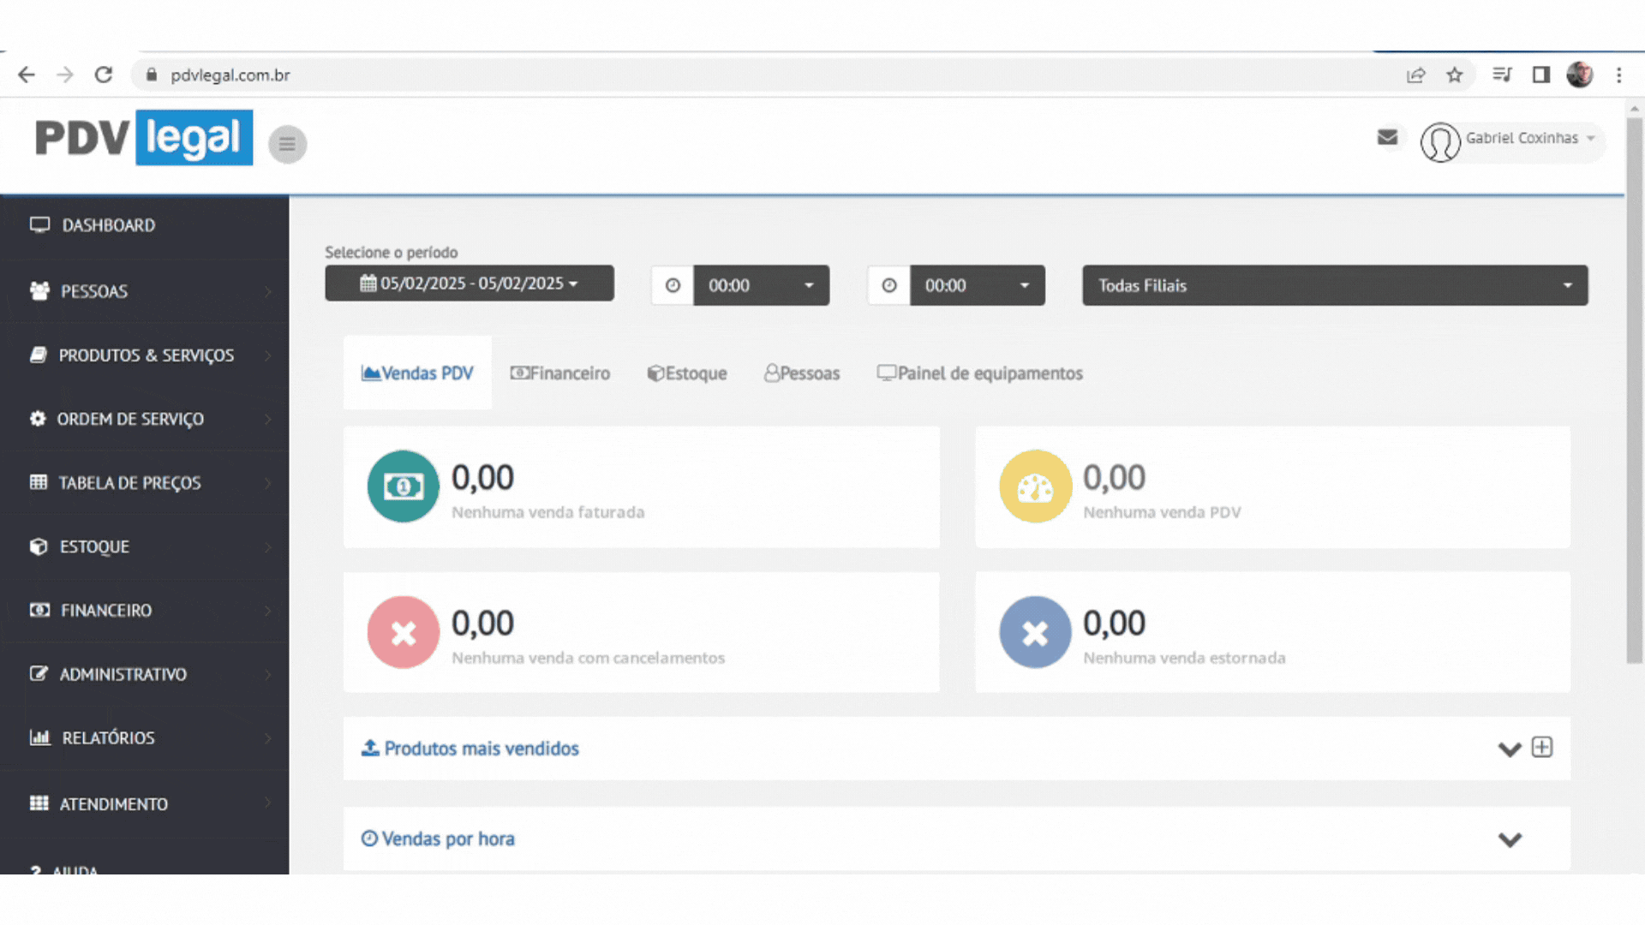Click the red cancelled sales X icon
Image resolution: width=1645 pixels, height=925 pixels.
(x=403, y=632)
